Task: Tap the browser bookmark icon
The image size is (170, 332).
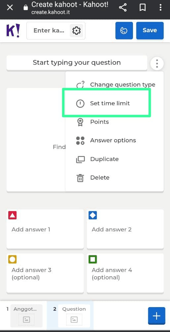Action: 143,8
